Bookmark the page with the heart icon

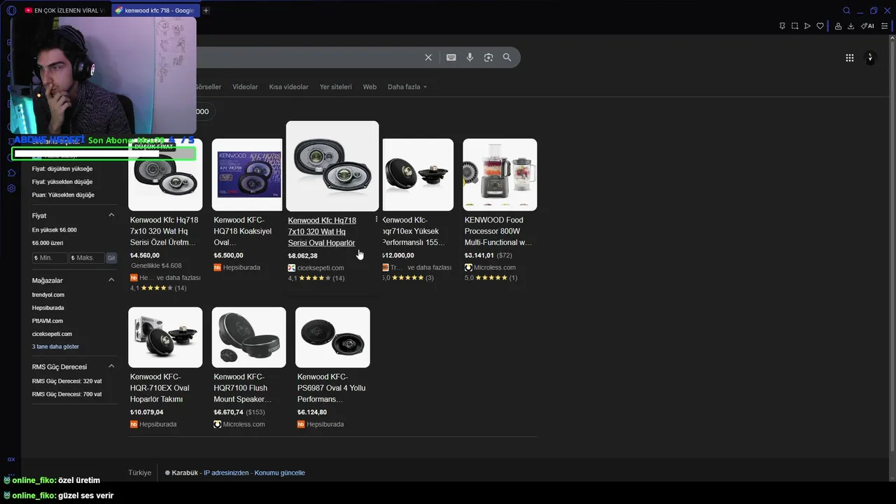(820, 26)
